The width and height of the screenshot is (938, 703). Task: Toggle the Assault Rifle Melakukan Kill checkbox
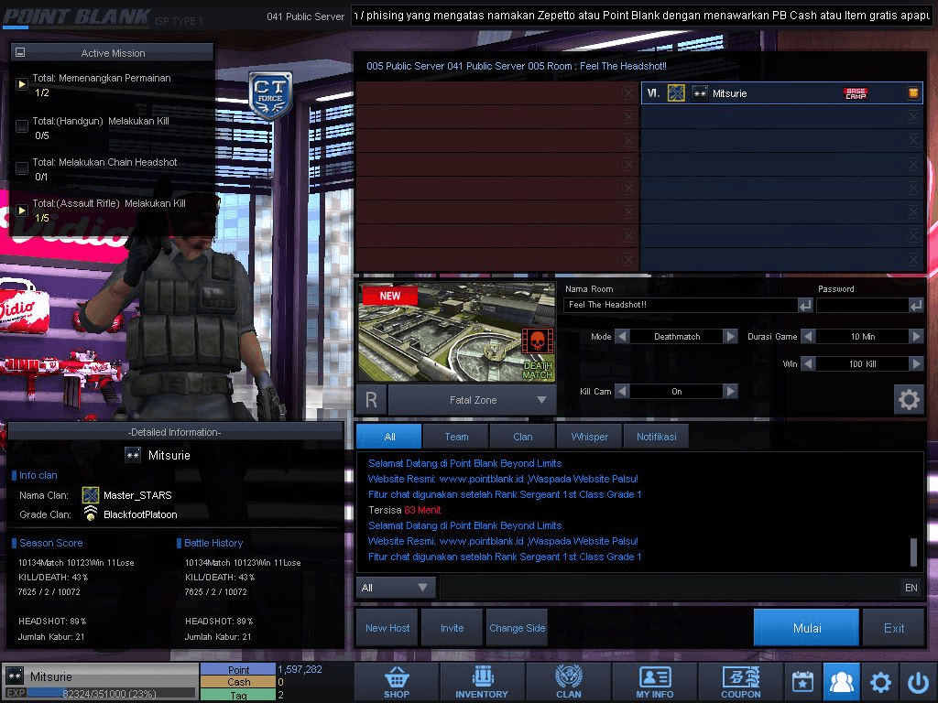click(22, 211)
